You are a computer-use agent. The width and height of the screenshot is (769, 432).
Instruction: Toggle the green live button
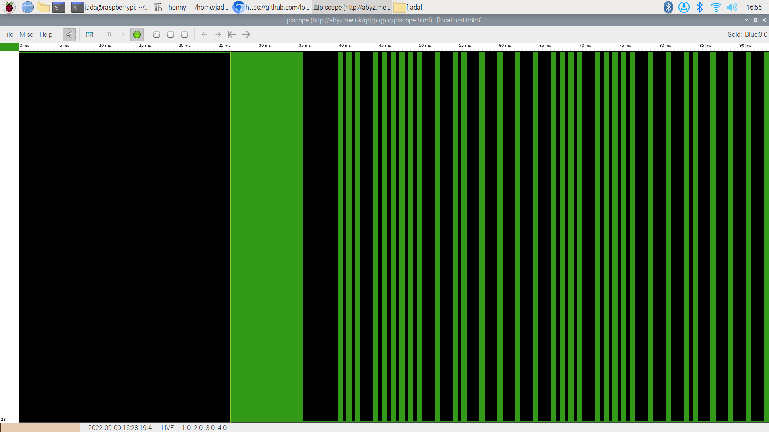(137, 34)
